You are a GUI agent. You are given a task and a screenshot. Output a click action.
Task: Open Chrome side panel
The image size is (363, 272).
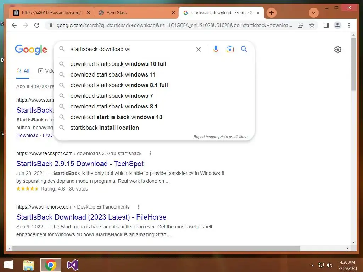pyautogui.click(x=326, y=25)
